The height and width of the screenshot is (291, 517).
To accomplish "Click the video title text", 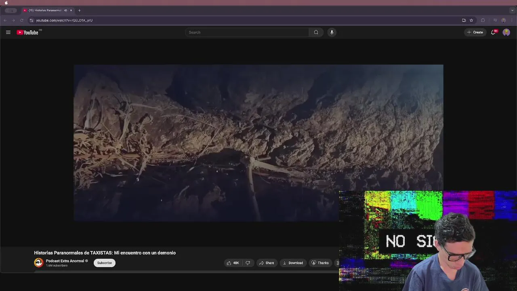I will click(x=105, y=253).
